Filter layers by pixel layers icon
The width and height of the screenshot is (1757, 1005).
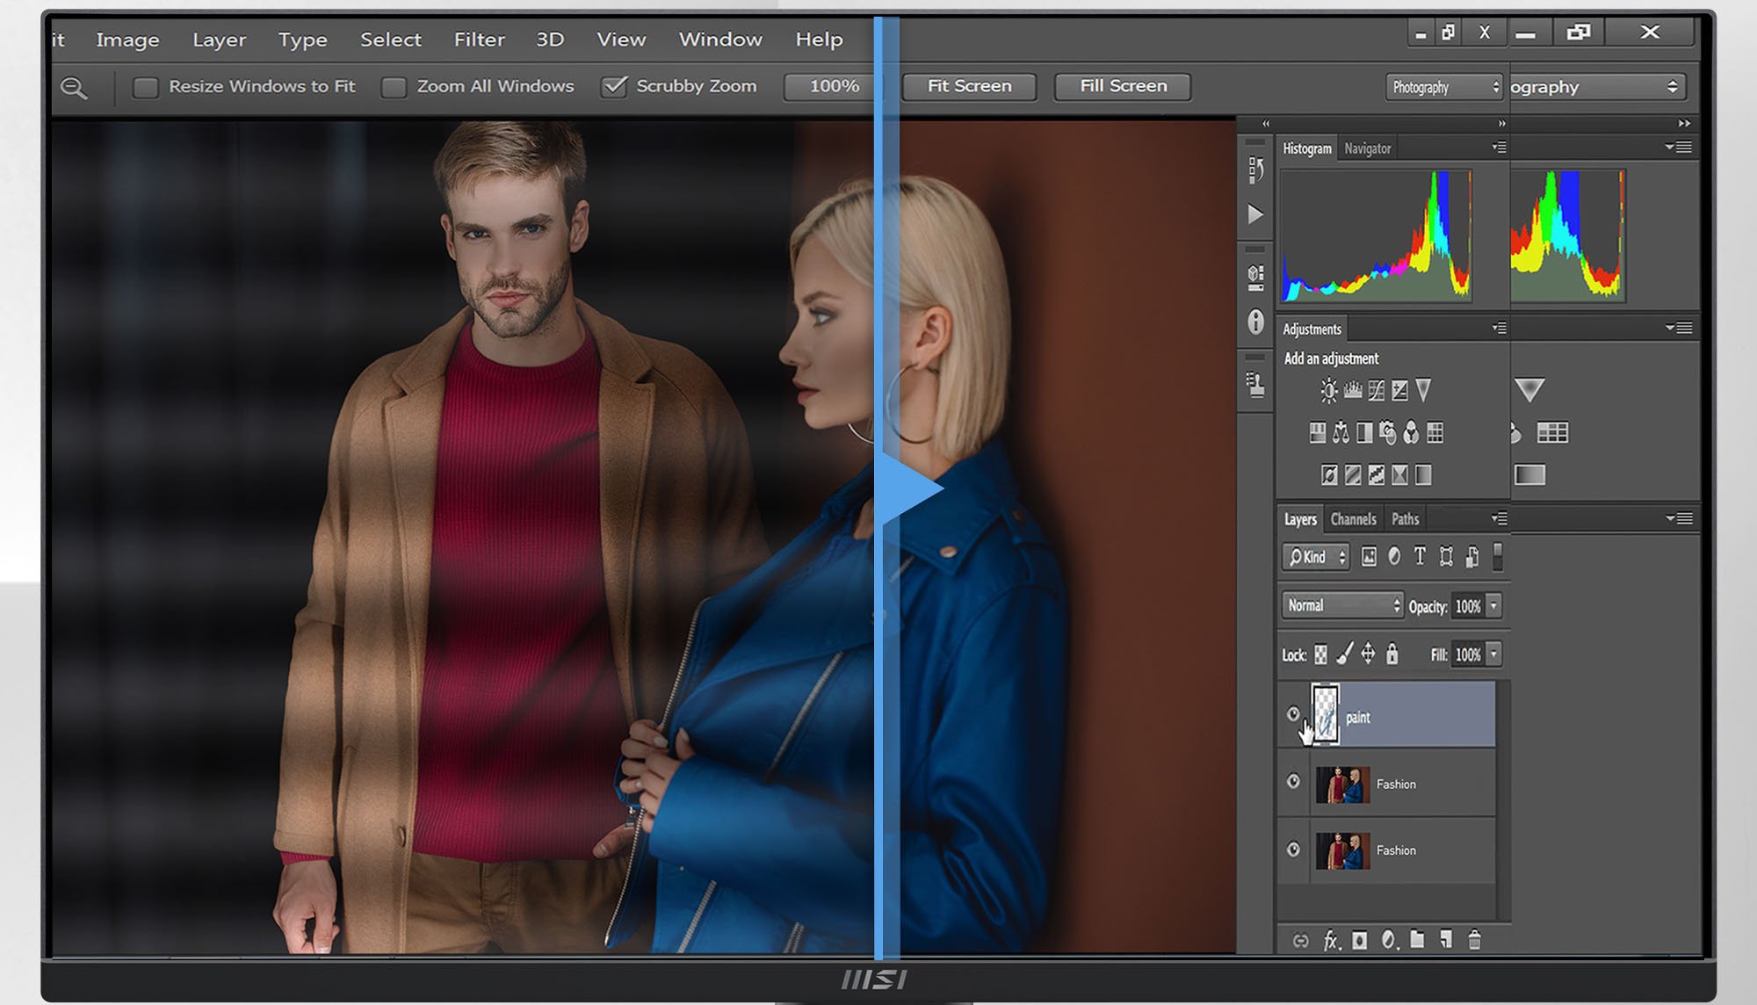tap(1369, 556)
